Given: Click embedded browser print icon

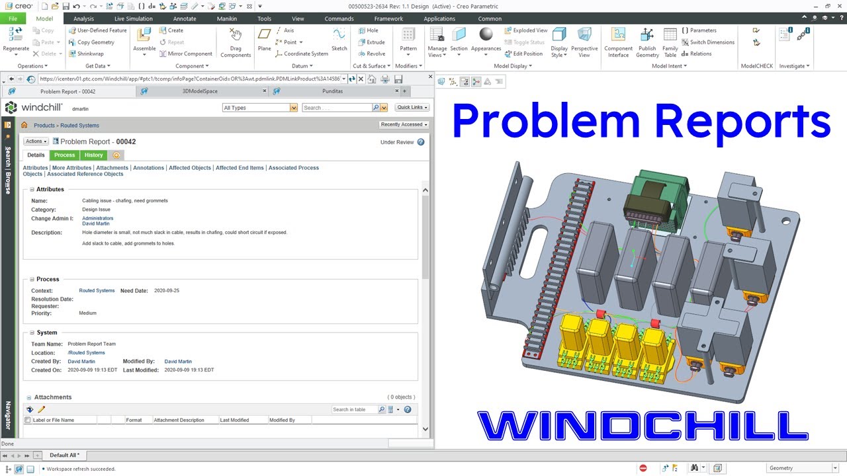Looking at the screenshot, I should (384, 79).
